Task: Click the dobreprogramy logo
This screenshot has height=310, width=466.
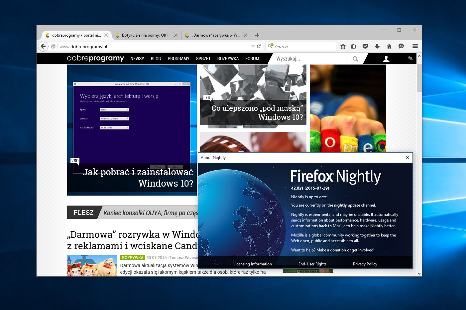Action: pos(95,59)
